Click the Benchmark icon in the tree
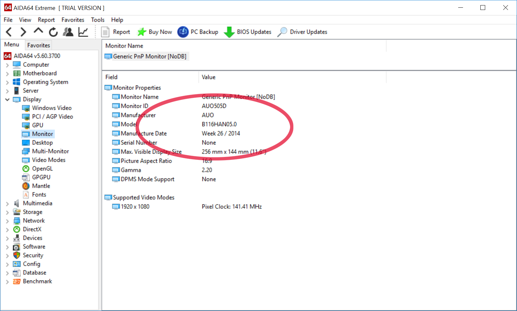The width and height of the screenshot is (517, 311). pyautogui.click(x=17, y=281)
